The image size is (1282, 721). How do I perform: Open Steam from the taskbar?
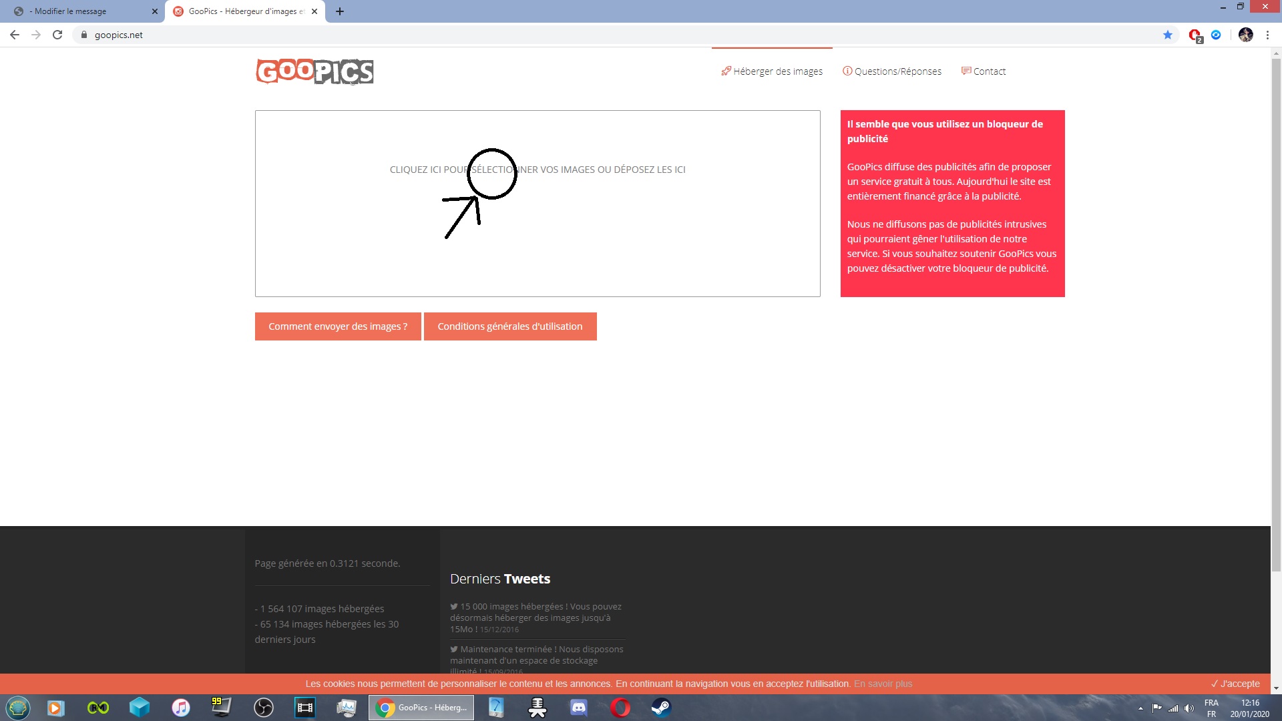click(661, 708)
